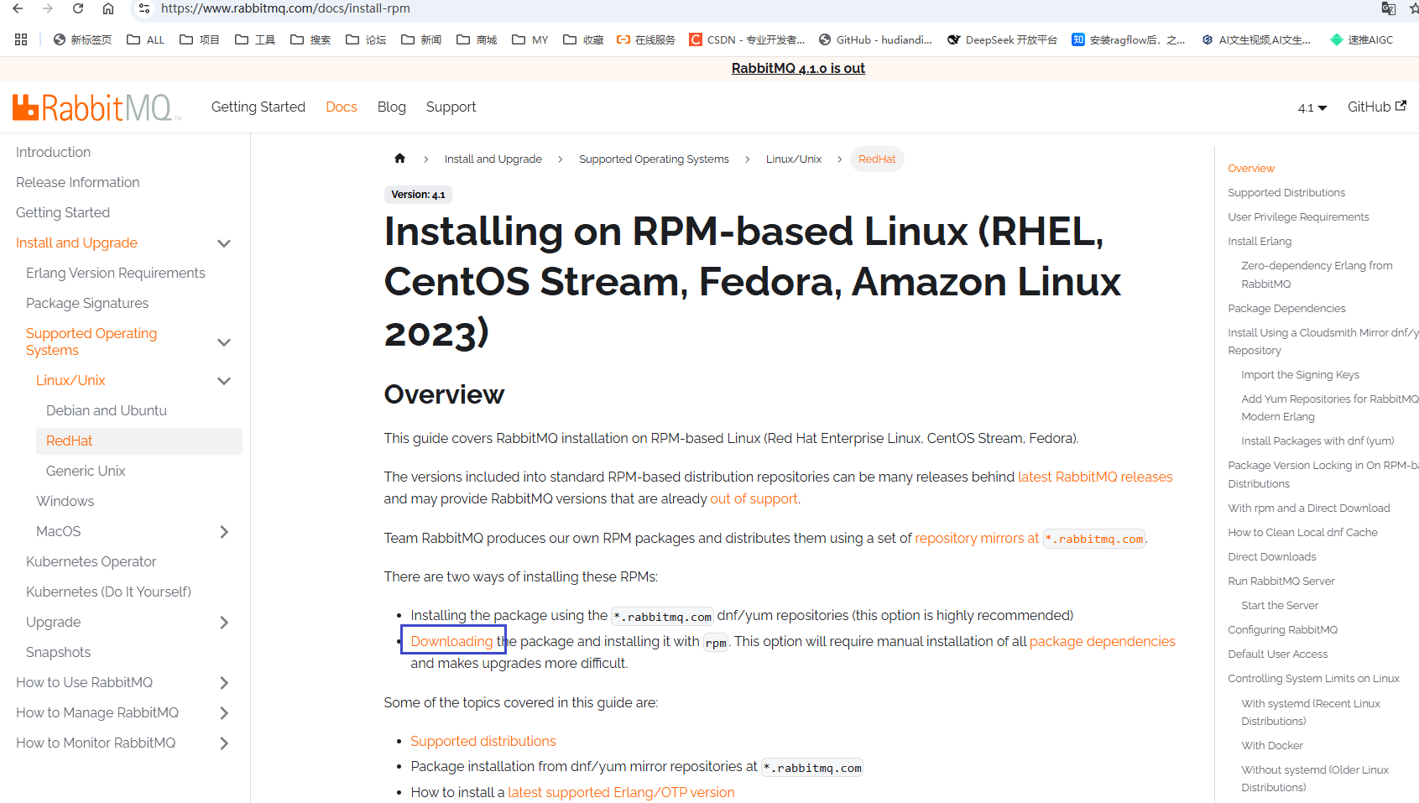
Task: Click the browser back arrow
Action: click(x=18, y=8)
